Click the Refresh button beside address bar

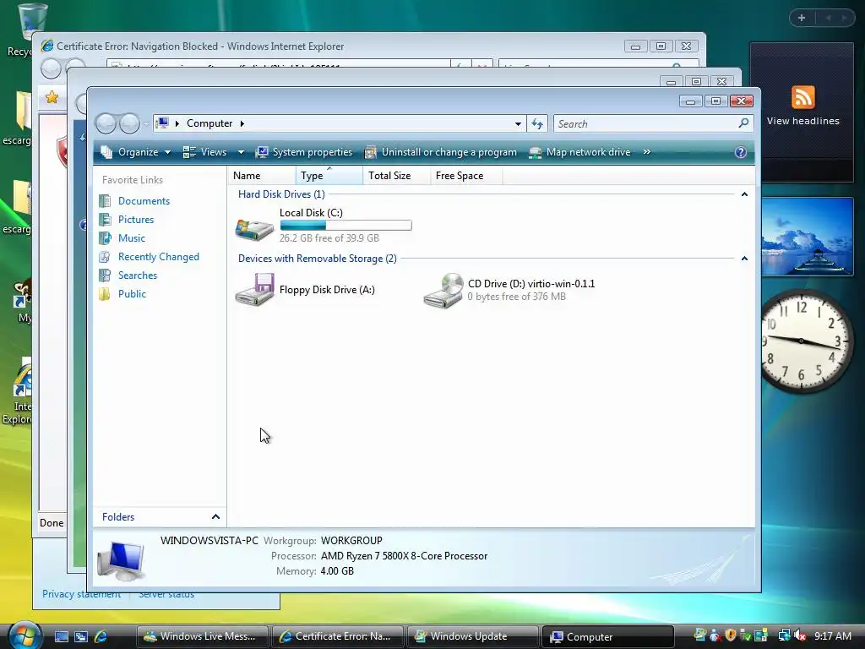(x=537, y=123)
